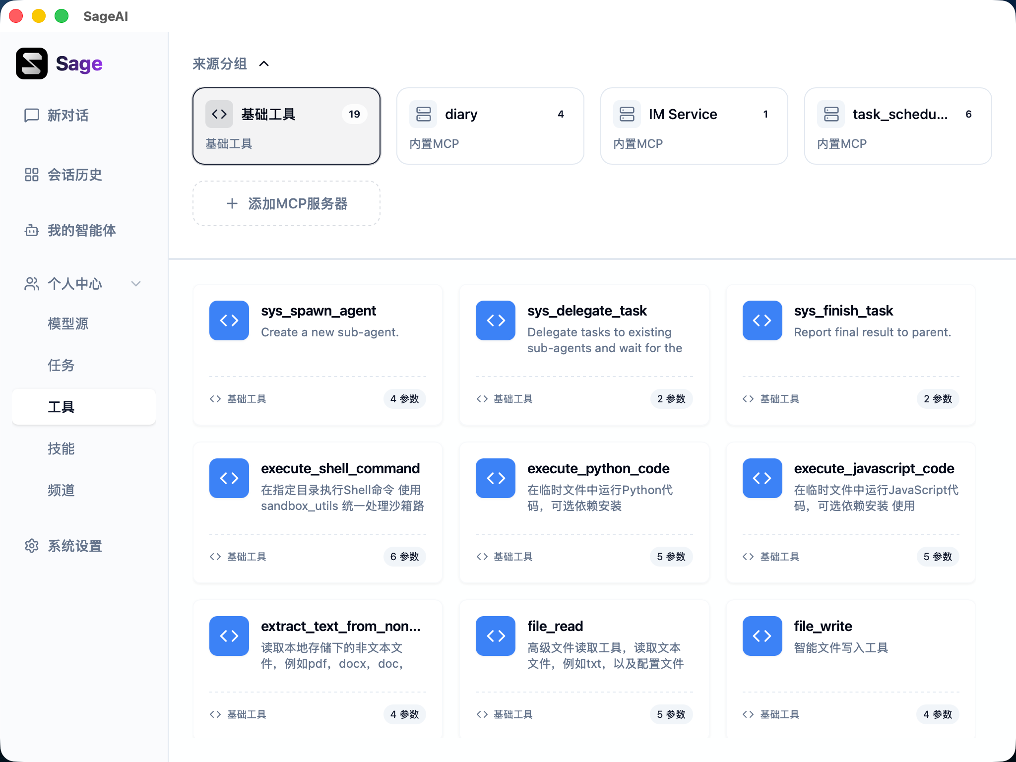Click the server icon on the diary card

pos(423,114)
